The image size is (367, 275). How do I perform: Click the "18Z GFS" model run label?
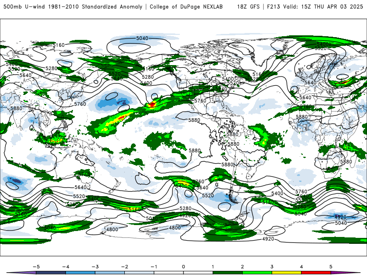coord(248,6)
